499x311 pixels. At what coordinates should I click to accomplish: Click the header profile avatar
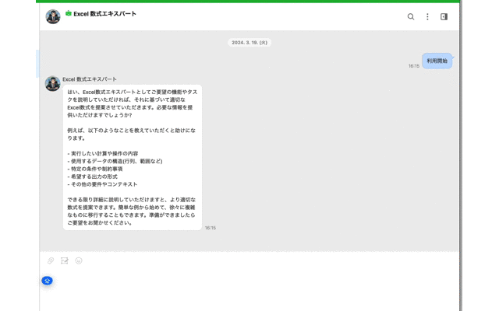(53, 16)
